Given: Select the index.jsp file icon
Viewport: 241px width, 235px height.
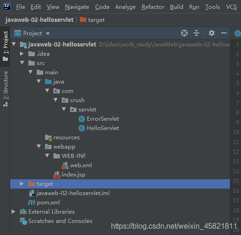Looking at the screenshot, I should (57, 175).
